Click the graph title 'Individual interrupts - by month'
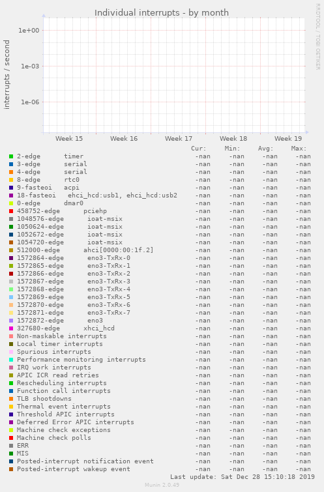This screenshot has height=492, width=324. (162, 12)
